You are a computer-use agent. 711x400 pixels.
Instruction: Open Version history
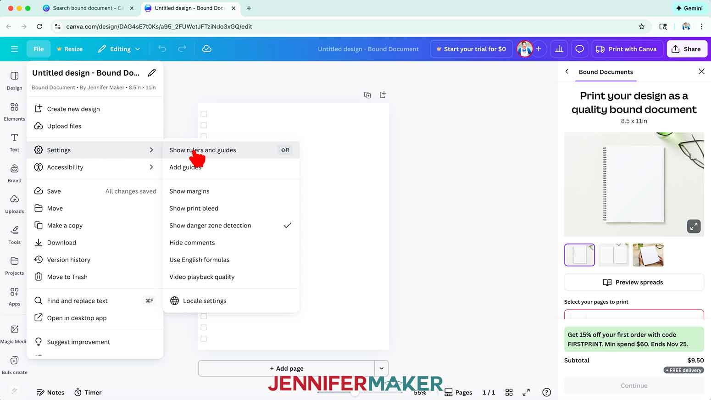pyautogui.click(x=95, y=260)
